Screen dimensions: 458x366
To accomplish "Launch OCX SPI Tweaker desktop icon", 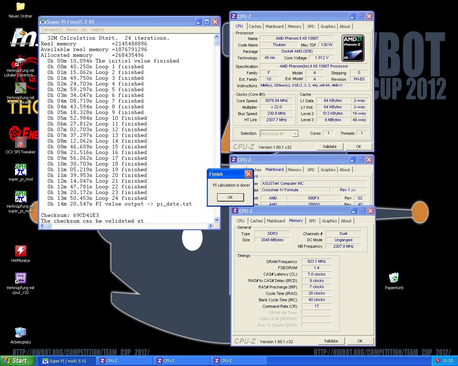I will pyautogui.click(x=20, y=142).
